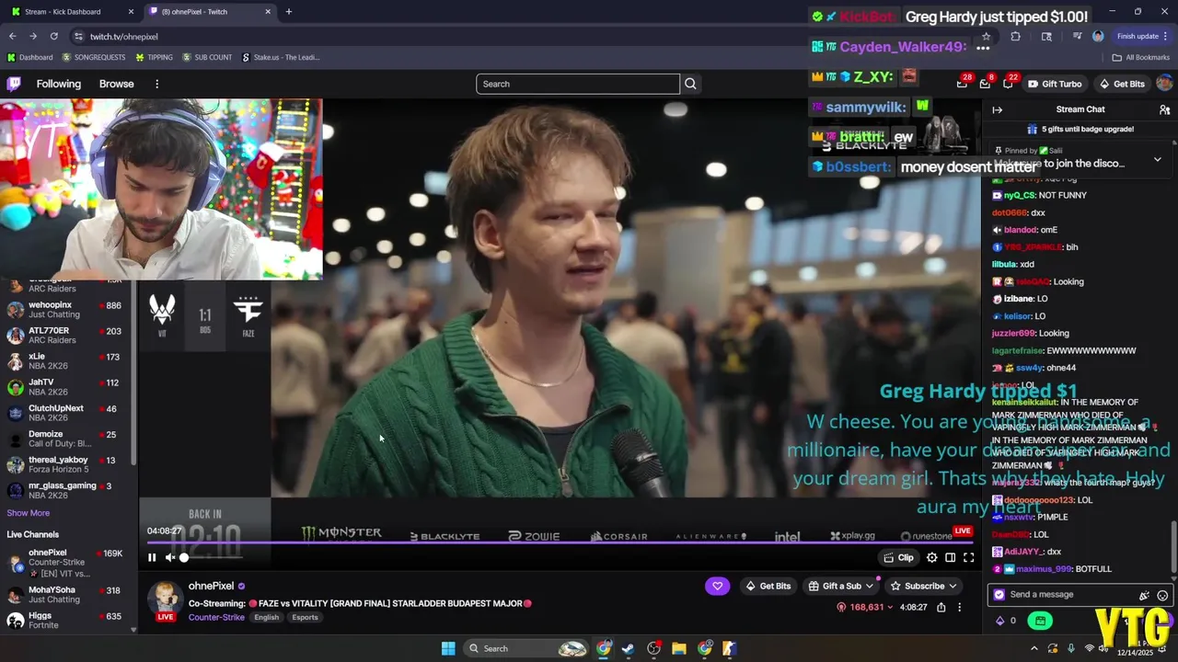This screenshot has width=1178, height=662.
Task: Open the Stake.us bookmark
Action: [281, 57]
